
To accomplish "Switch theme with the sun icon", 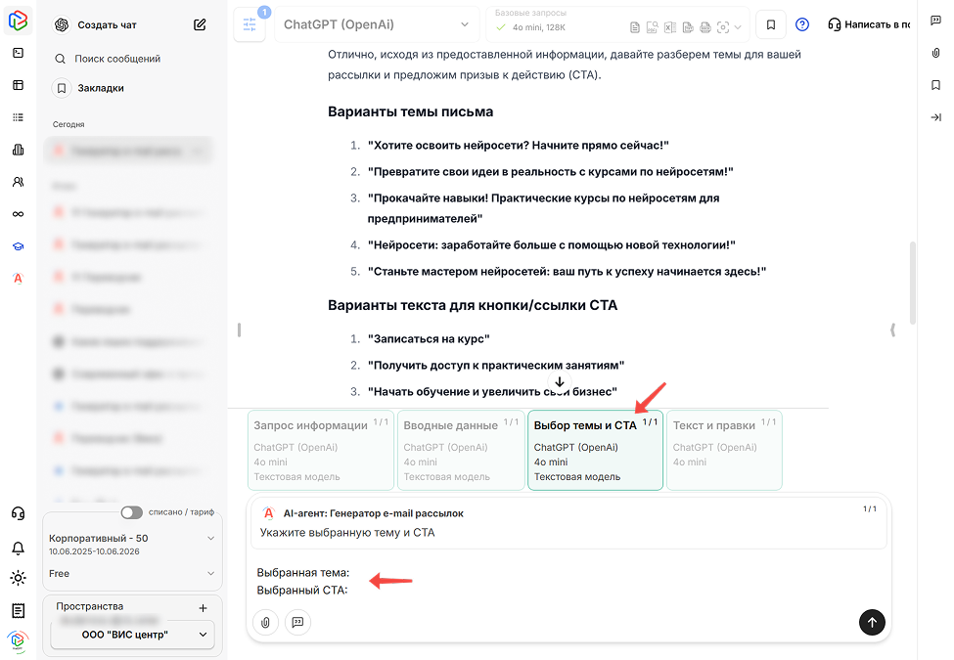I will tap(18, 578).
